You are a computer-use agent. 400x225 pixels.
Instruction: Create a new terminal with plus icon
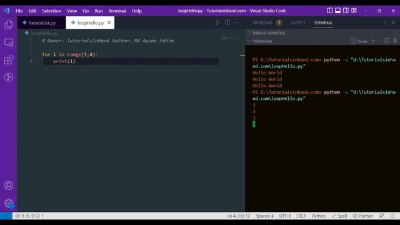[373, 41]
